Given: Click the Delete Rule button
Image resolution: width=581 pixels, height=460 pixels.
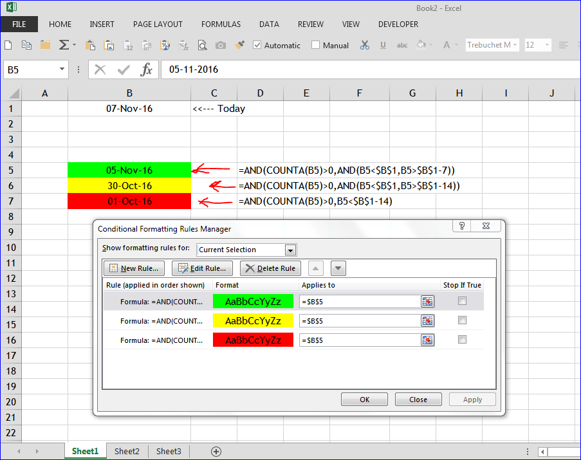Looking at the screenshot, I should [270, 268].
